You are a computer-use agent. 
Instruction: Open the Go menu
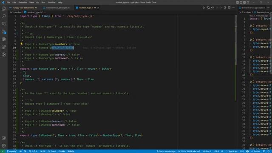(x=38, y=3)
